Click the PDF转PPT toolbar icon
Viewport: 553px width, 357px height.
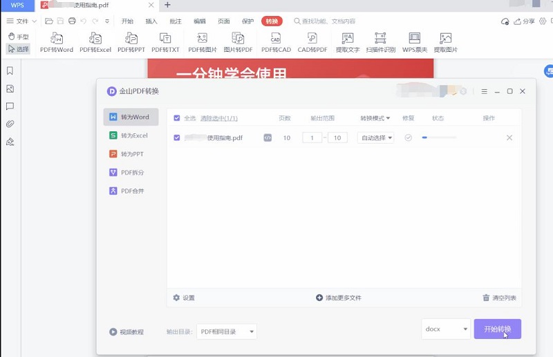[x=131, y=42]
